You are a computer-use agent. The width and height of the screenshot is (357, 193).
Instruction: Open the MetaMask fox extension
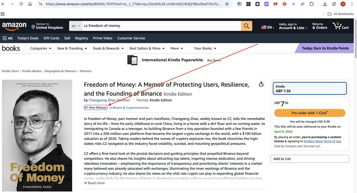275,4
